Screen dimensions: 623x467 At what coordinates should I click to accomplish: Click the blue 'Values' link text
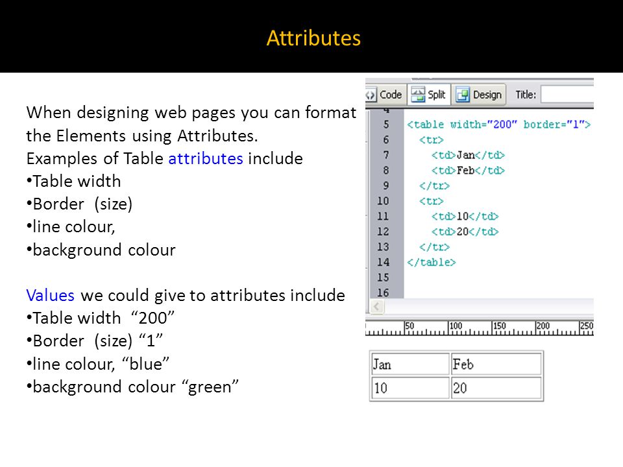pos(50,295)
